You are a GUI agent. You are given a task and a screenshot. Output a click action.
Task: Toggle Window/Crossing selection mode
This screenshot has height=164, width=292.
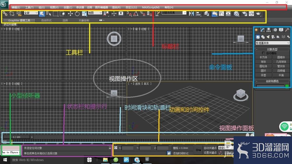pyautogui.click(x=63, y=14)
